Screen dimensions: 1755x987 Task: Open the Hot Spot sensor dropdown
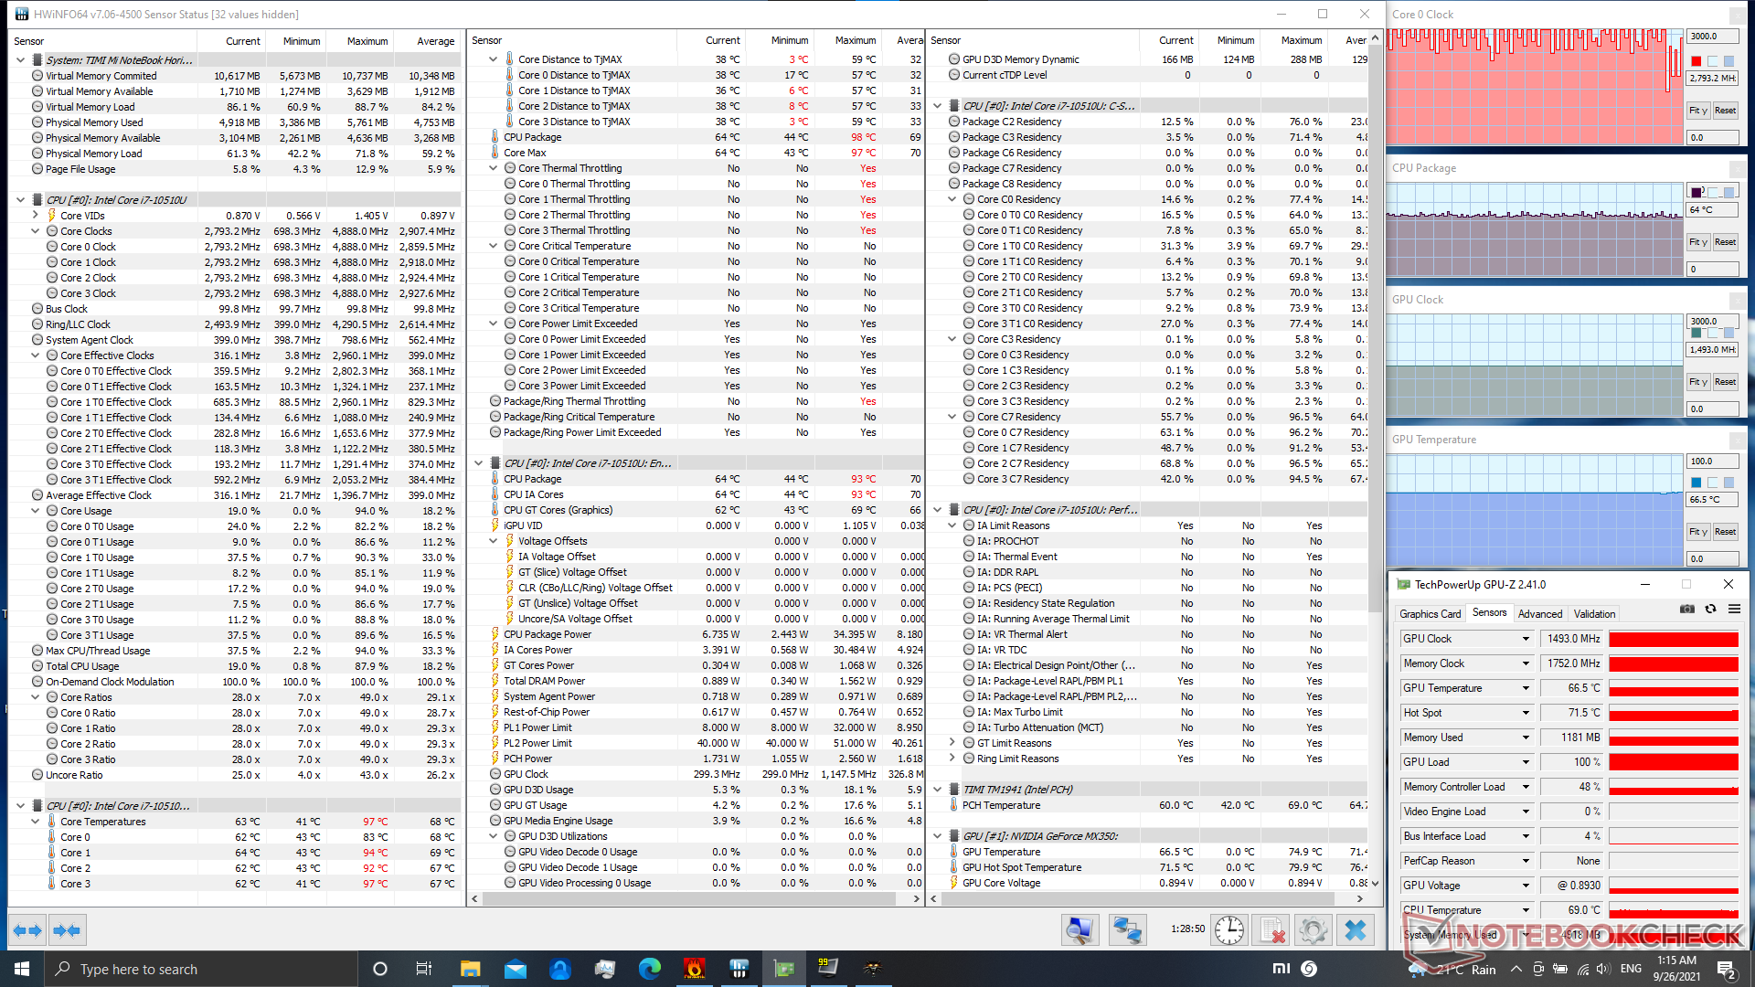point(1526,713)
